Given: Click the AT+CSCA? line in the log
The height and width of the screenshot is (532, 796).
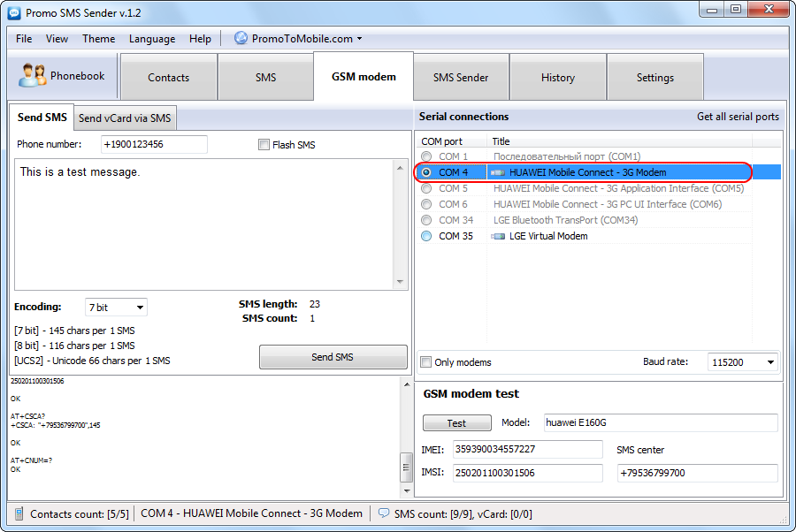Looking at the screenshot, I should (x=28, y=416).
